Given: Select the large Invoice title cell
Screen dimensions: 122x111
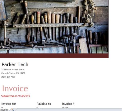Looking at the screenshot, I should (15, 88).
